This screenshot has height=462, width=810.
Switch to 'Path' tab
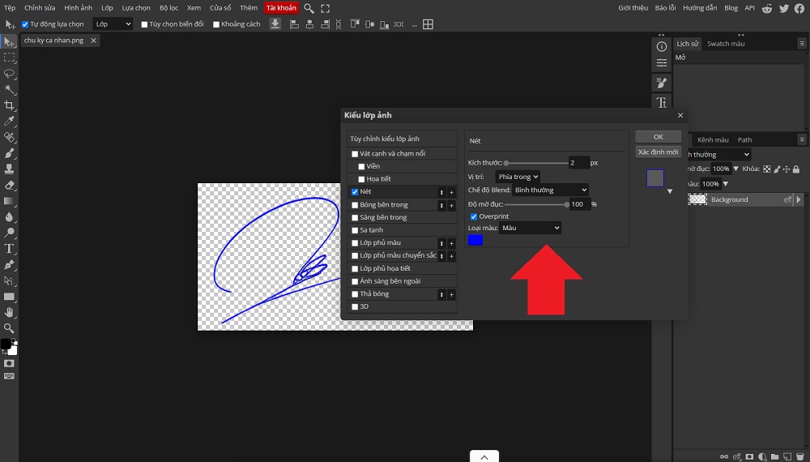pos(744,140)
